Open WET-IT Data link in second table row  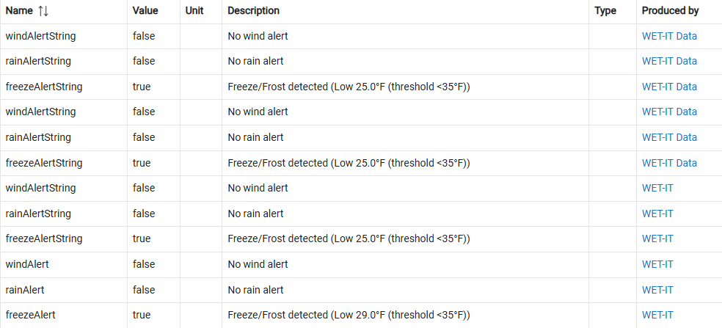coord(669,61)
